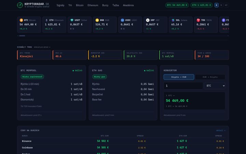Select Krypto → EUR conversion mode
246x154 pixels.
click(x=179, y=77)
